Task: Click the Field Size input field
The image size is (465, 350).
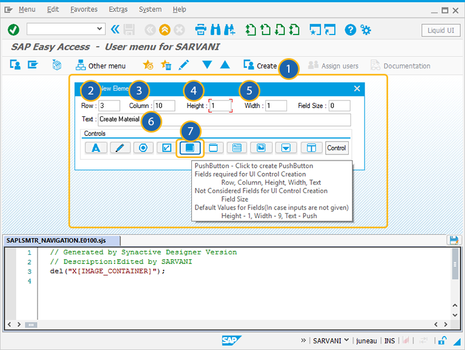Action: [x=340, y=105]
